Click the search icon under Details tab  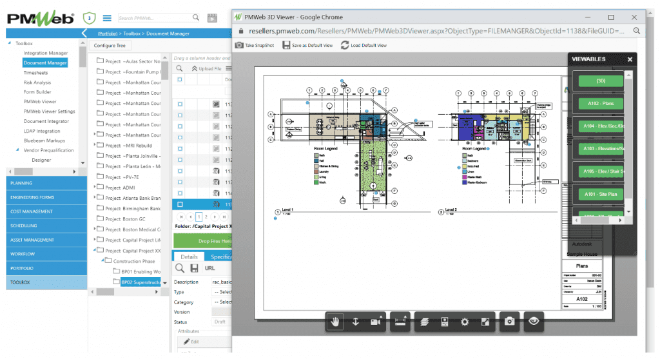[x=180, y=268]
